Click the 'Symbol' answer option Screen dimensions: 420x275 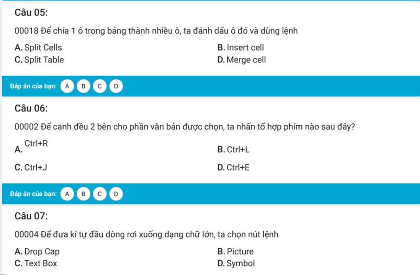click(240, 263)
